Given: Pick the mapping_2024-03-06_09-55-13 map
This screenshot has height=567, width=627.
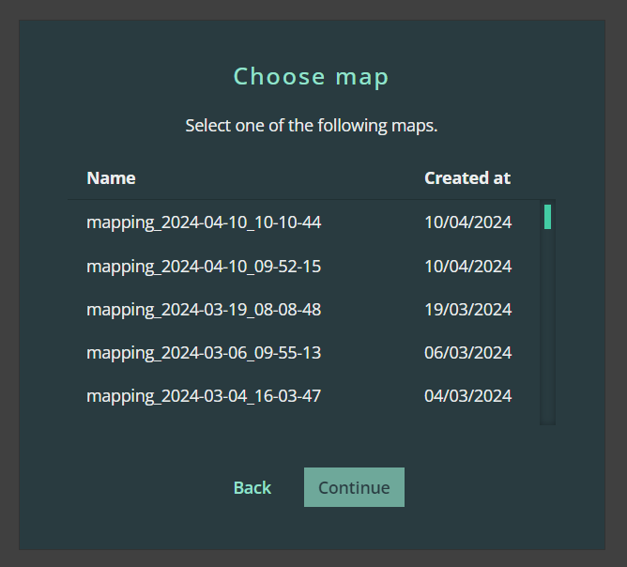Looking at the screenshot, I should [204, 353].
